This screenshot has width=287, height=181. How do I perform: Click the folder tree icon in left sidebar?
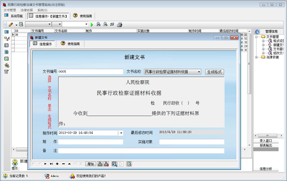point(7,39)
